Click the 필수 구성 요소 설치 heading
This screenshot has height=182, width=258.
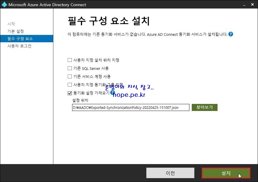tap(108, 21)
